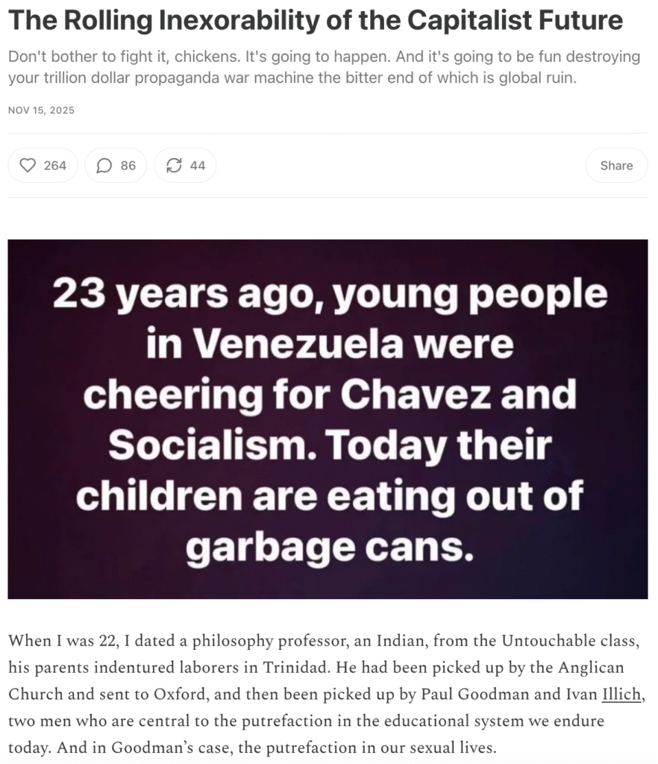Screen dimensions: 658x764
Task: Click the words "garbage cans." in the image
Action: pyautogui.click(x=329, y=548)
